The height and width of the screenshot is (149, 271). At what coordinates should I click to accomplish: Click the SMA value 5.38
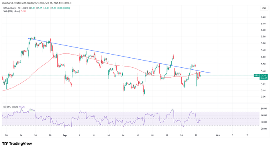click(x=24, y=11)
